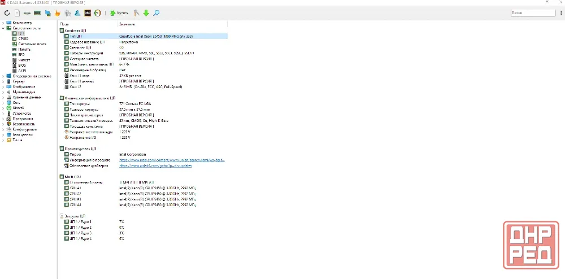Open the aida64.com driver updates link

[x=155, y=166]
